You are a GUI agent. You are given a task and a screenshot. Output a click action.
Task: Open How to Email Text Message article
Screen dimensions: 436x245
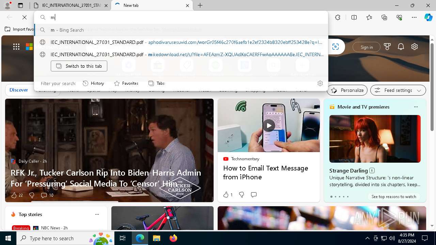click(266, 173)
